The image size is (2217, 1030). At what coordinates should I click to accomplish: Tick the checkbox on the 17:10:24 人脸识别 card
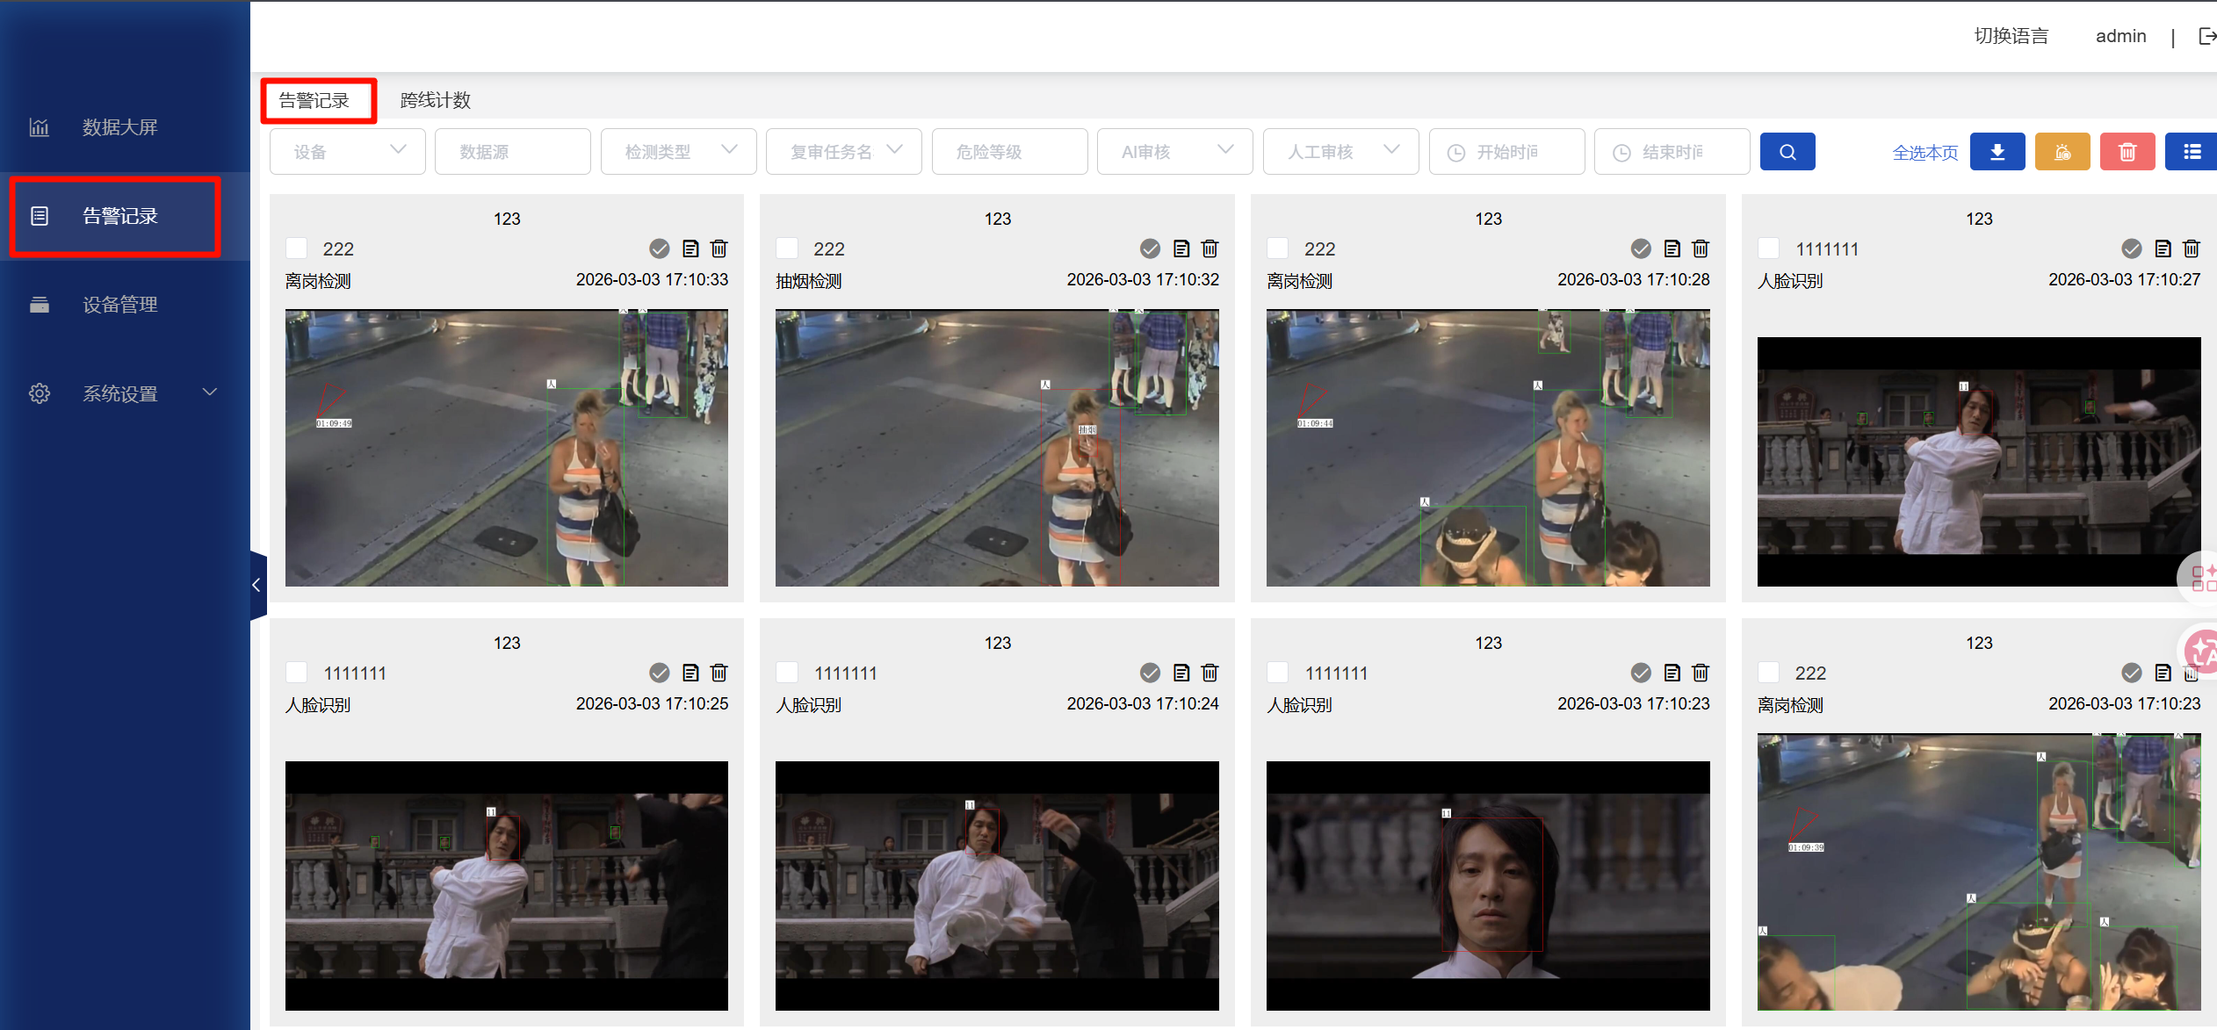787,673
